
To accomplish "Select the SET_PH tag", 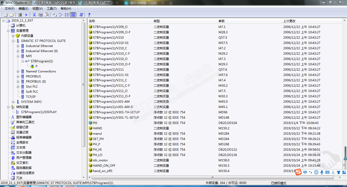I will pyautogui.click(x=98, y=139).
